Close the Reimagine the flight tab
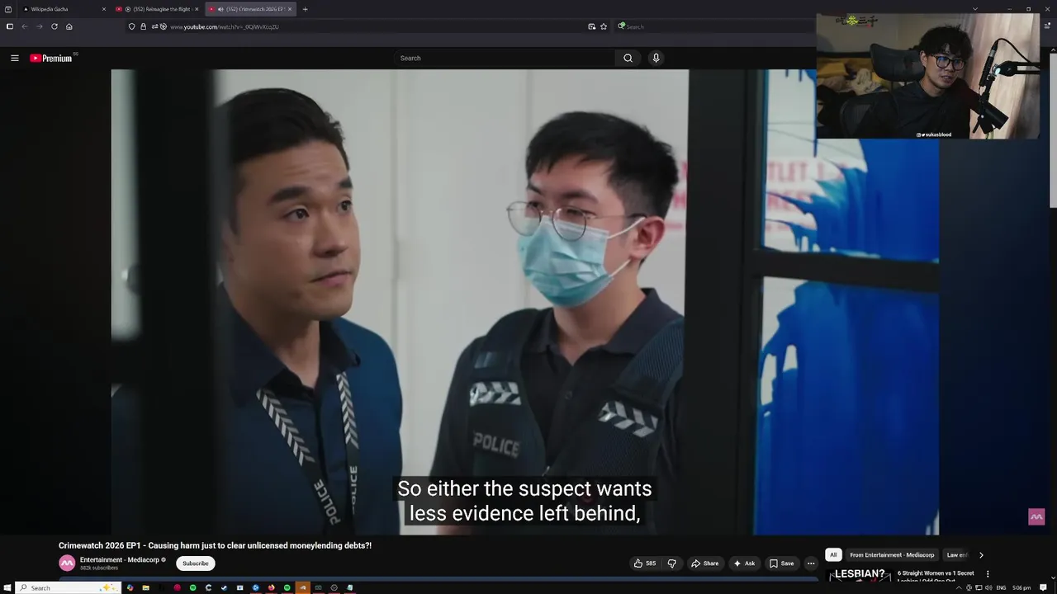This screenshot has height=594, width=1057. (197, 9)
